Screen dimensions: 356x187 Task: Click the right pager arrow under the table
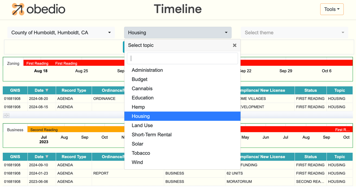(8, 115)
